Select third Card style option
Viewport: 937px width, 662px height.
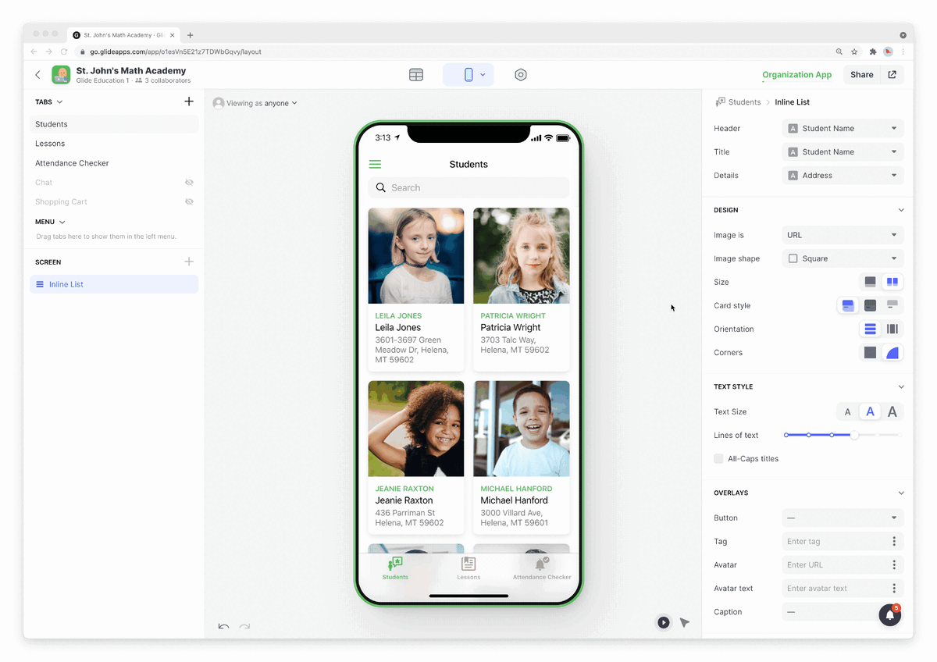coord(892,305)
